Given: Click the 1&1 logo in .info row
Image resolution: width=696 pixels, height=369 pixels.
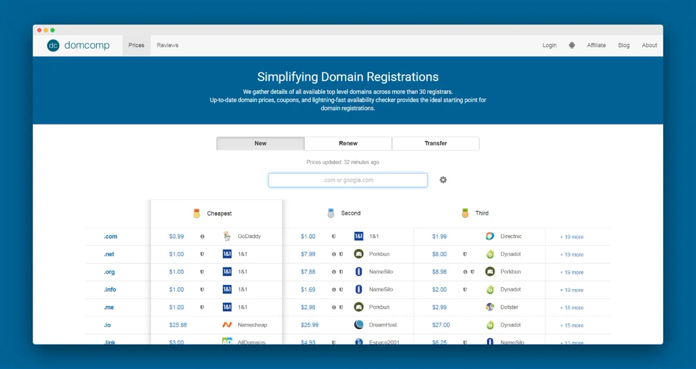Looking at the screenshot, I should coord(227,289).
